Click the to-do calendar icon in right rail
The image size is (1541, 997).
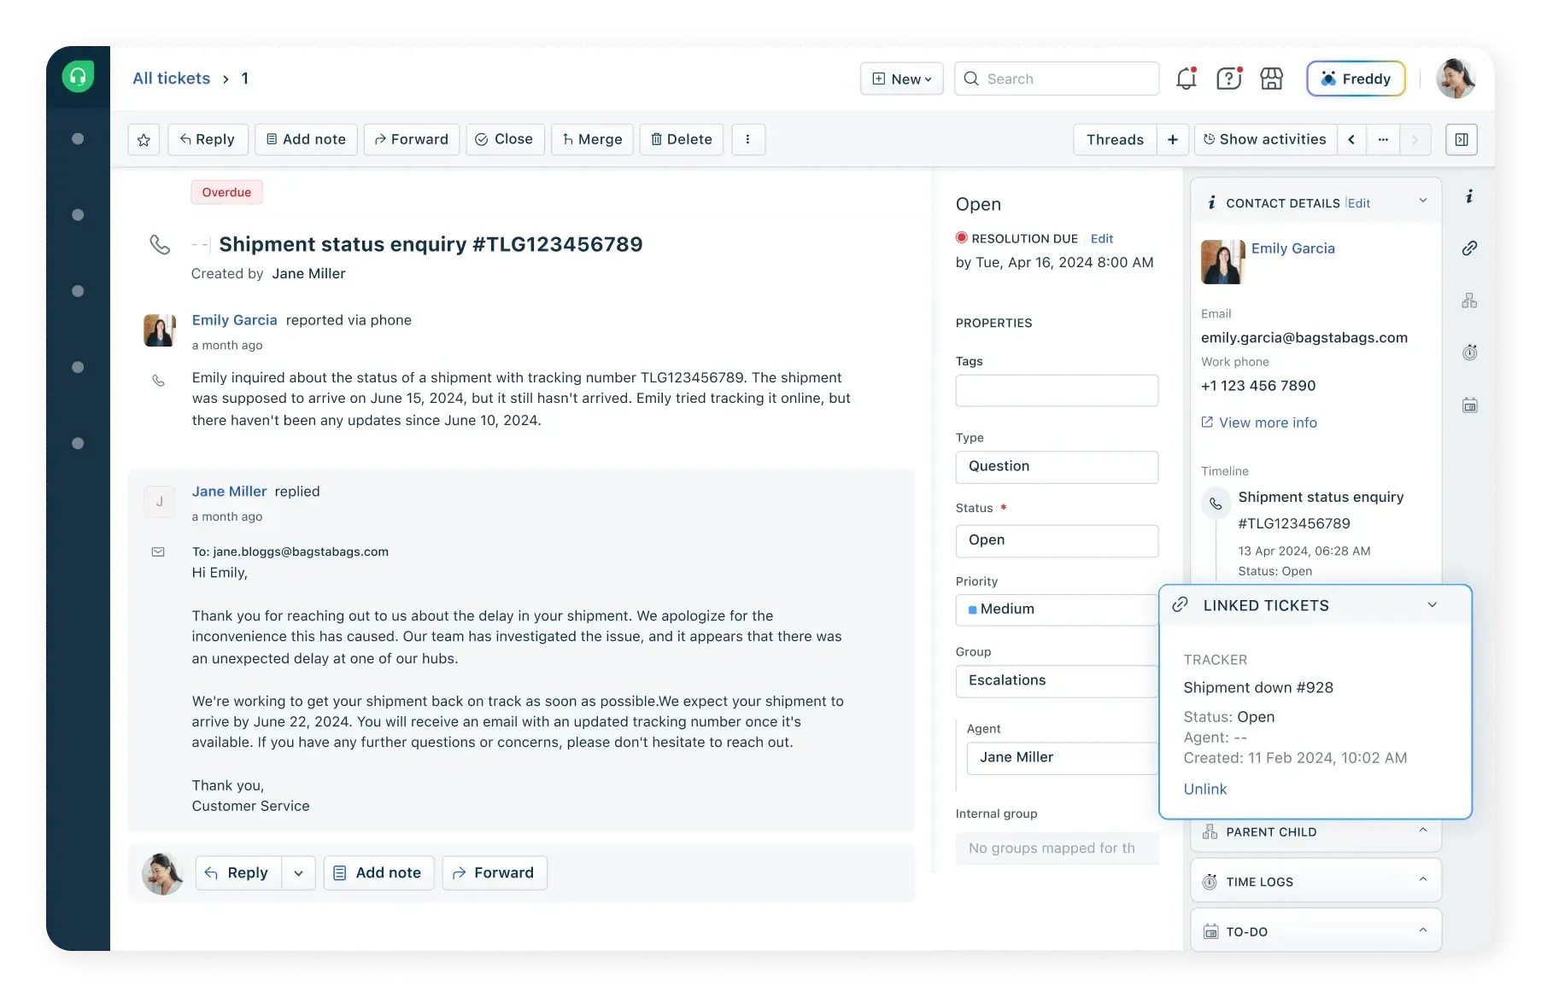coord(1469,404)
